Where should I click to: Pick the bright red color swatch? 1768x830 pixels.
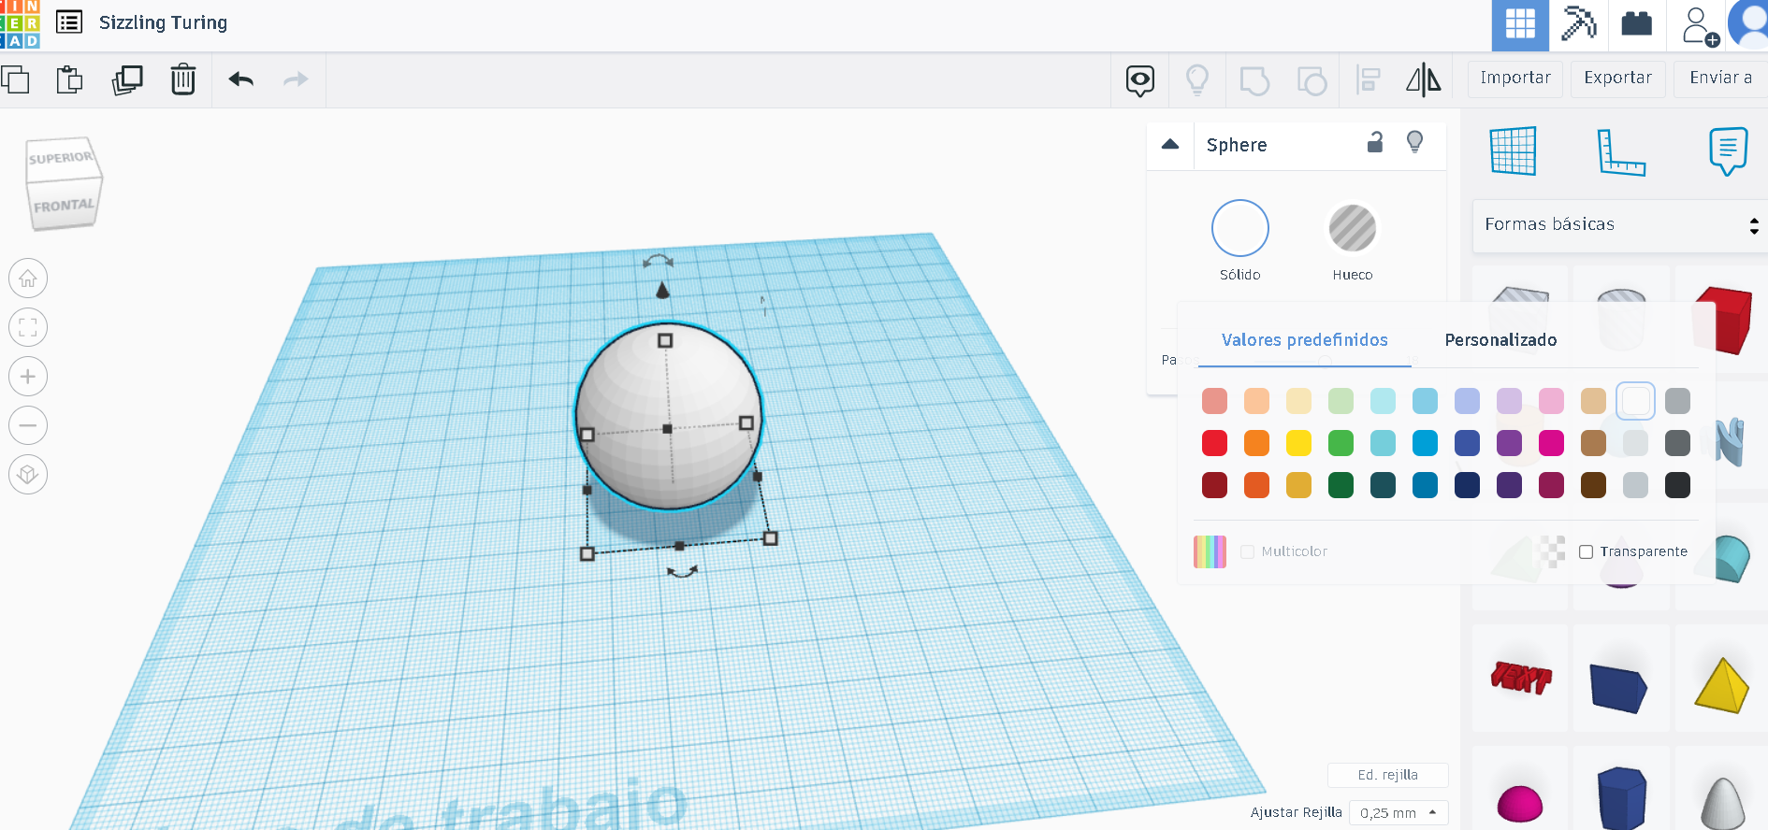(x=1214, y=443)
